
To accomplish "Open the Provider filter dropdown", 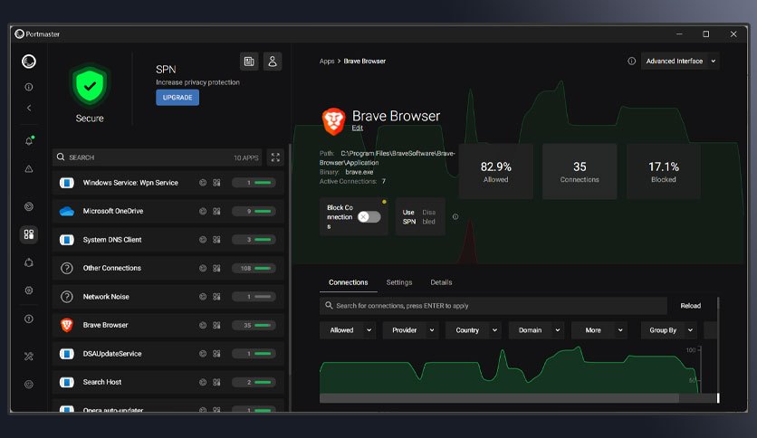I will point(410,330).
